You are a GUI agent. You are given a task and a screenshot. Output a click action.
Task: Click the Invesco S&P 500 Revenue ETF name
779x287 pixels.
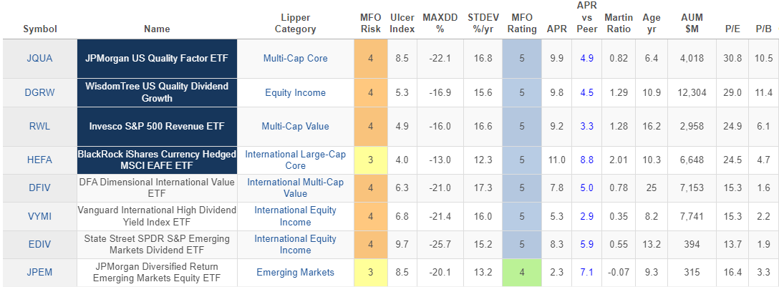(x=156, y=126)
